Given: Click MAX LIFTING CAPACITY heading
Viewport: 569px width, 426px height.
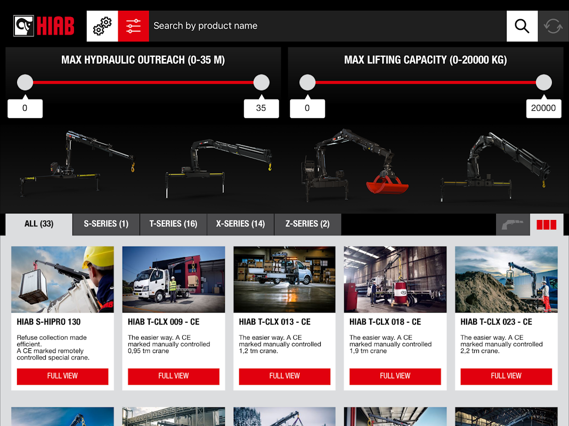Looking at the screenshot, I should [x=425, y=60].
